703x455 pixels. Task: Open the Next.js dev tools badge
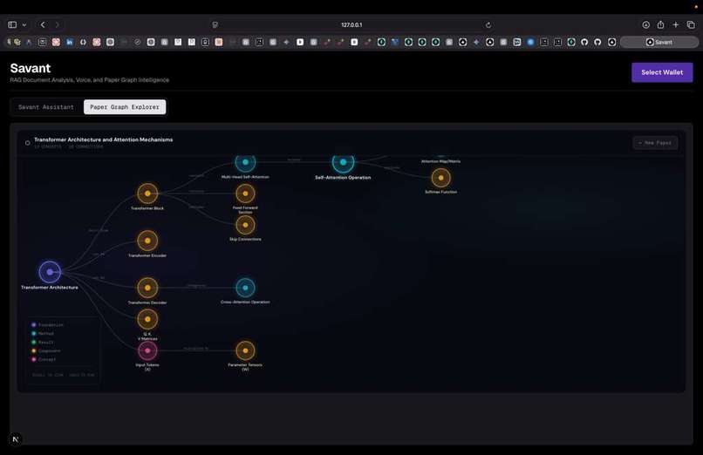pos(15,439)
